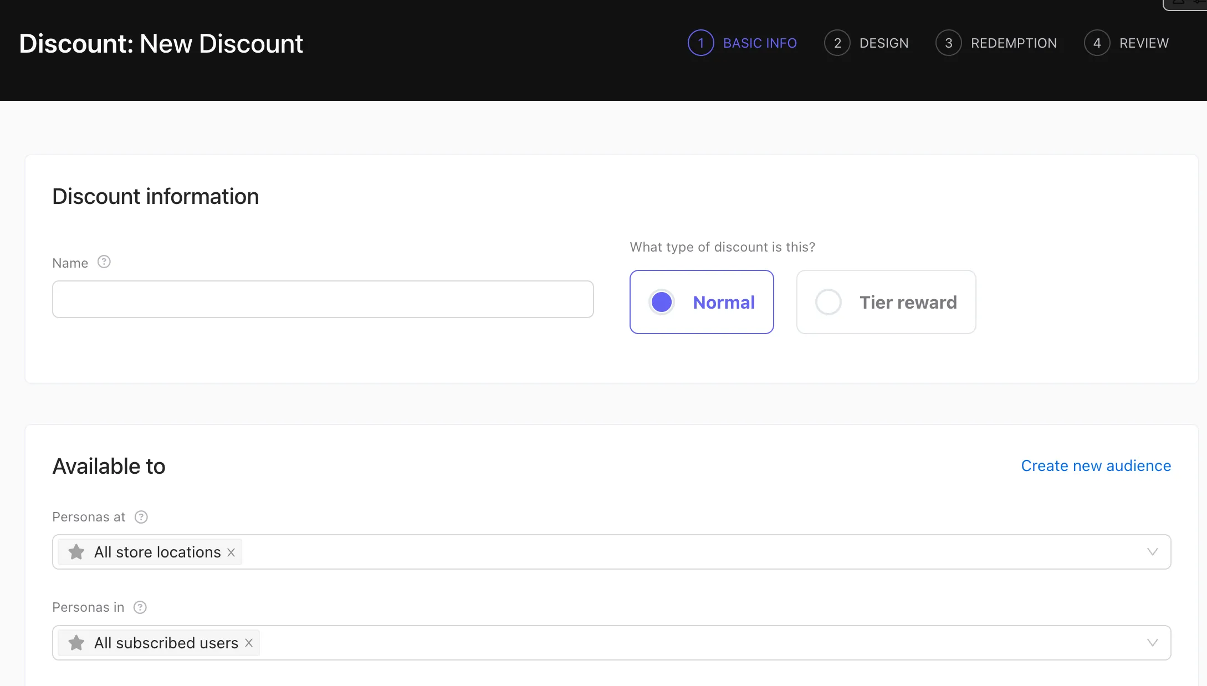Click the step 1 circle icon
This screenshot has width=1207, height=686.
pyautogui.click(x=700, y=43)
